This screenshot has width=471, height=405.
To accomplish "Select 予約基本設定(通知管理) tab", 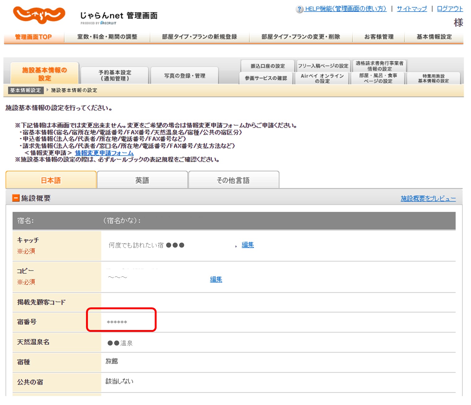I will point(115,75).
